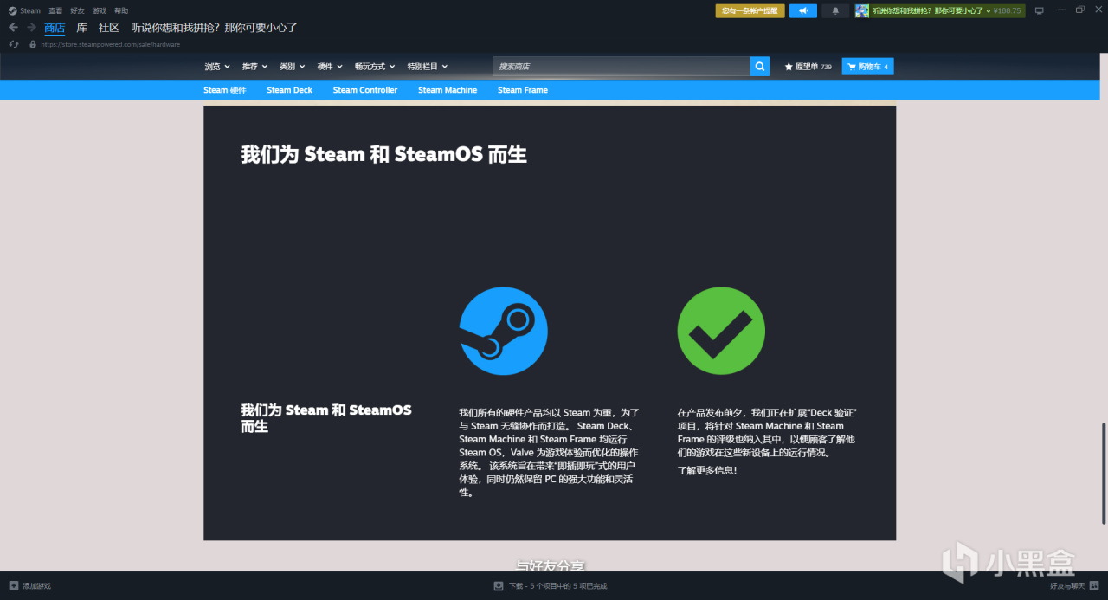This screenshot has height=600, width=1108.
Task: Maximize or restore the Steam window
Action: coord(1079,10)
